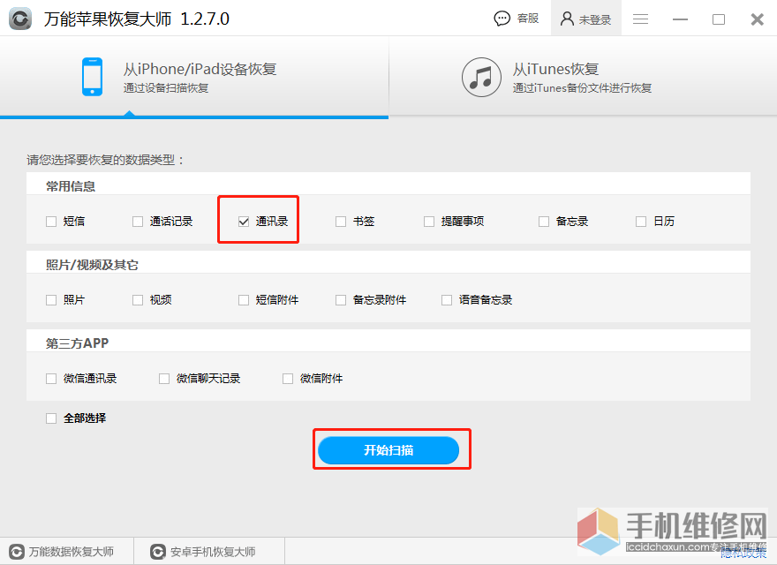Image resolution: width=777 pixels, height=565 pixels.
Task: Click the 未登录 login label
Action: (594, 19)
